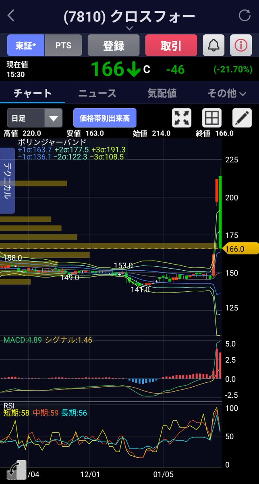
Task: Tap the 短期:58 RSI value
Action: (16, 413)
